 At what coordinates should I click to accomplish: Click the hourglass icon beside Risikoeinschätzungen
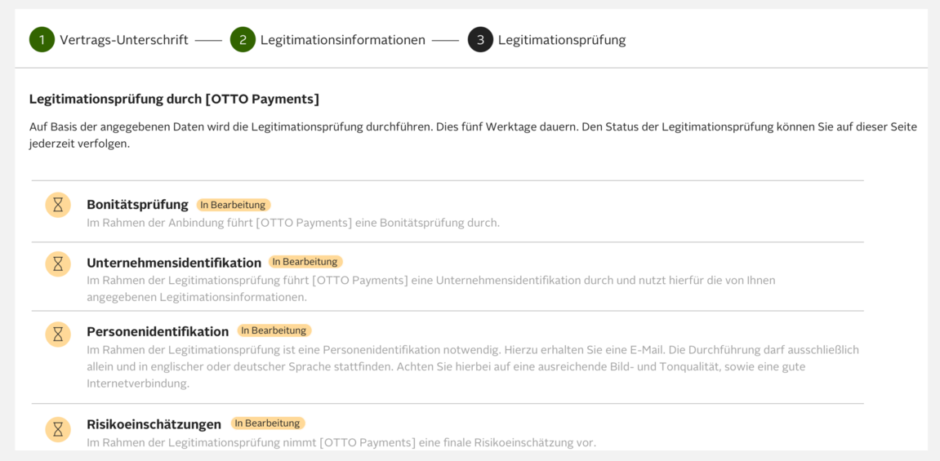click(x=58, y=429)
